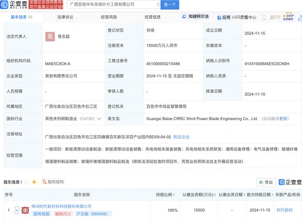Select the 100% shareholding cell

coord(173,210)
